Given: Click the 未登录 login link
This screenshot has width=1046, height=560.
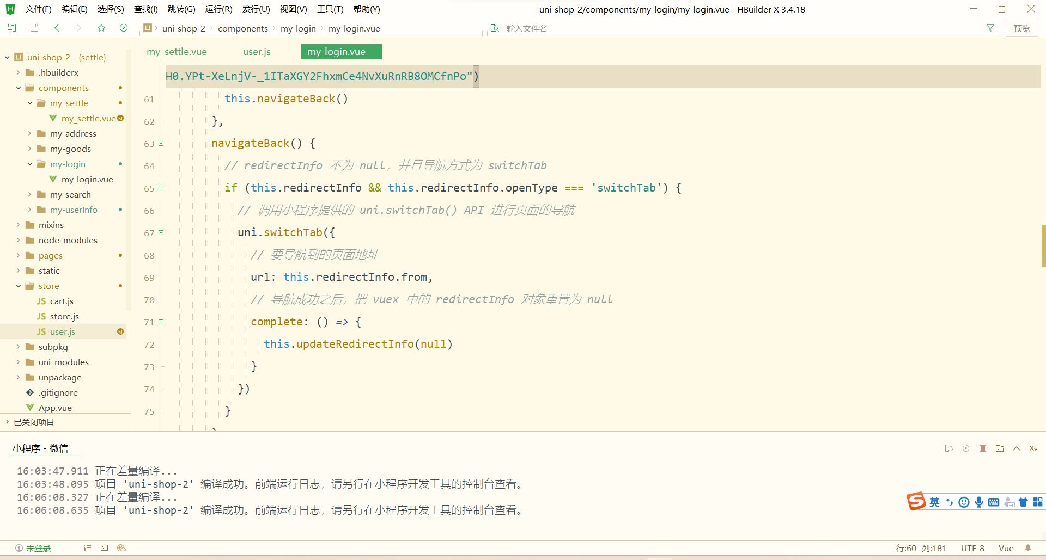Looking at the screenshot, I should pyautogui.click(x=37, y=548).
